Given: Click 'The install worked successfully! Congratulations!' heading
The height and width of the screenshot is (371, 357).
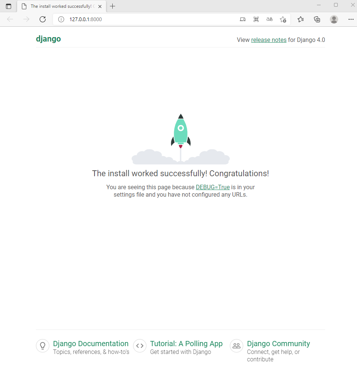Looking at the screenshot, I should click(181, 173).
